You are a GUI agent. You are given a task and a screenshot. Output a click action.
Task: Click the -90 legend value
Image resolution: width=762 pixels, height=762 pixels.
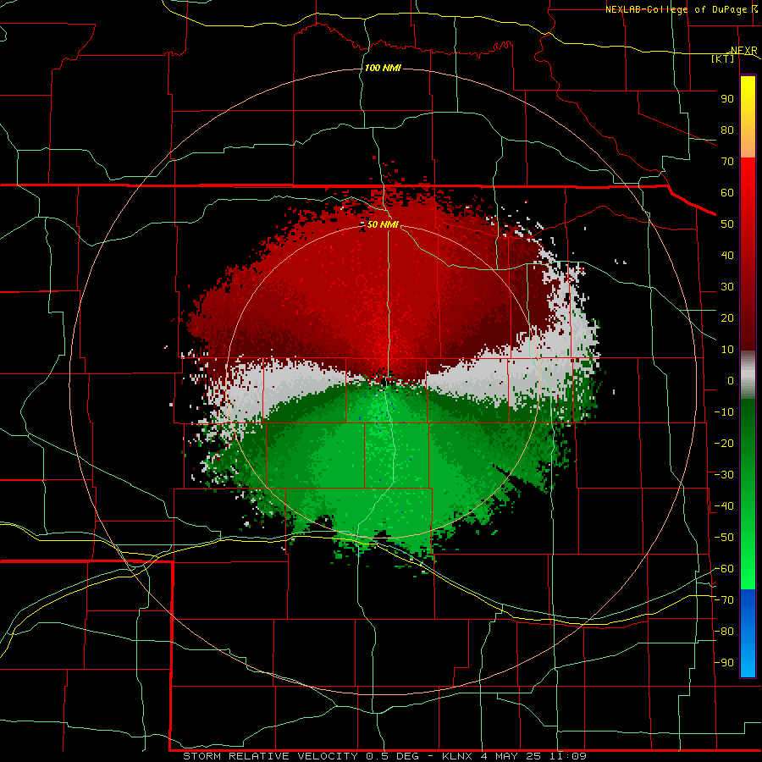[724, 663]
